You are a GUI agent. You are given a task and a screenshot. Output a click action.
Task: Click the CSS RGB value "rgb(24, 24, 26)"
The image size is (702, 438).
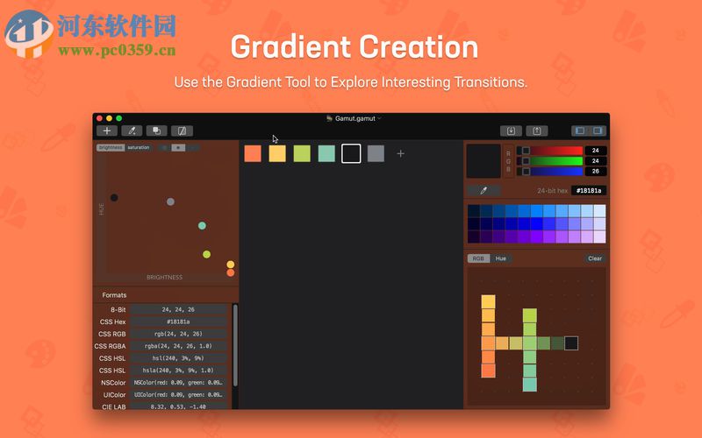tap(178, 334)
